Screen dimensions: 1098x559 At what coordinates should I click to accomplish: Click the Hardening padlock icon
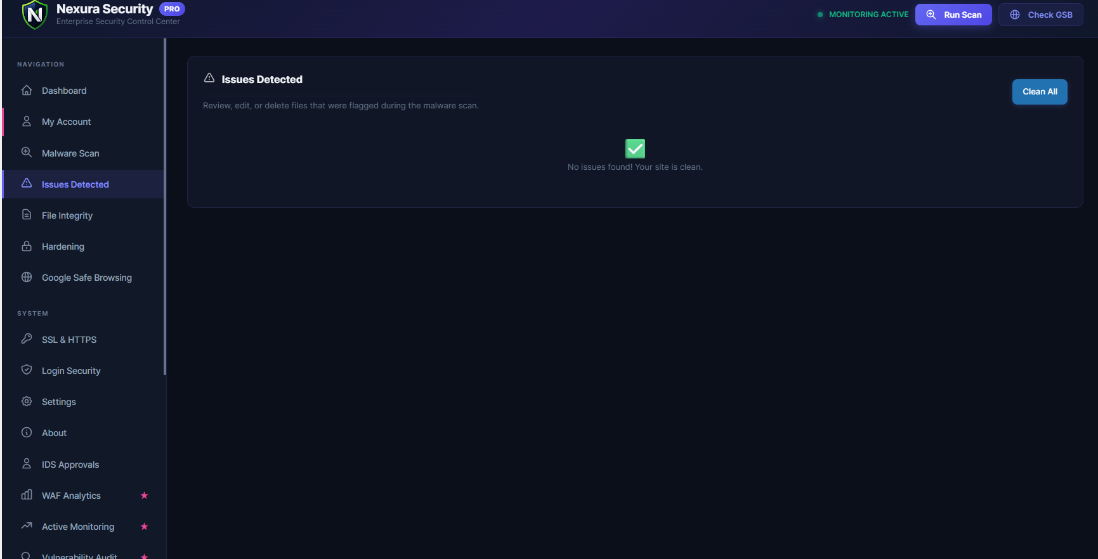click(x=27, y=246)
